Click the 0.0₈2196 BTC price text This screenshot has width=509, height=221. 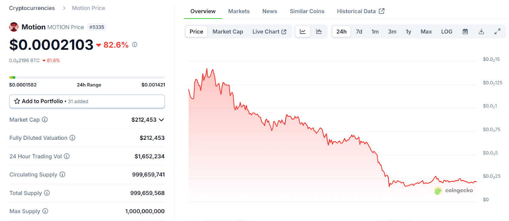click(x=24, y=61)
